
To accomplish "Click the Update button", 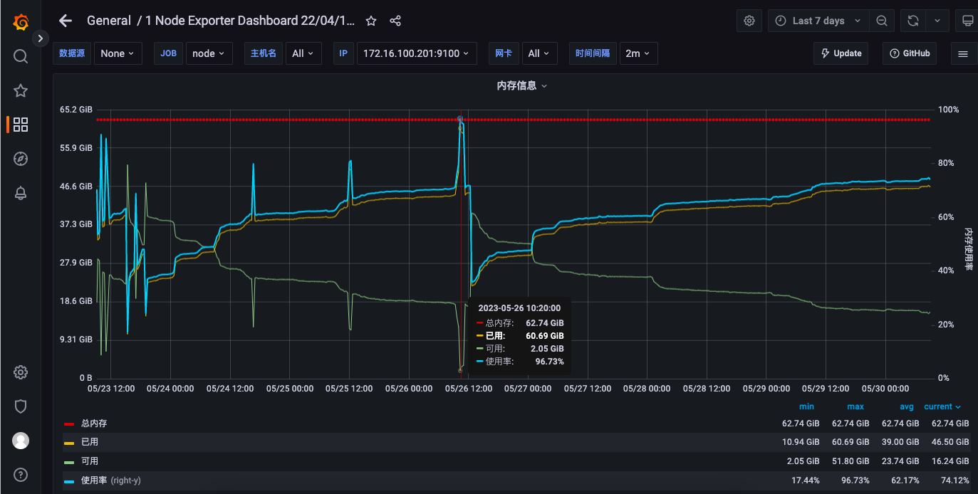I will (x=841, y=53).
